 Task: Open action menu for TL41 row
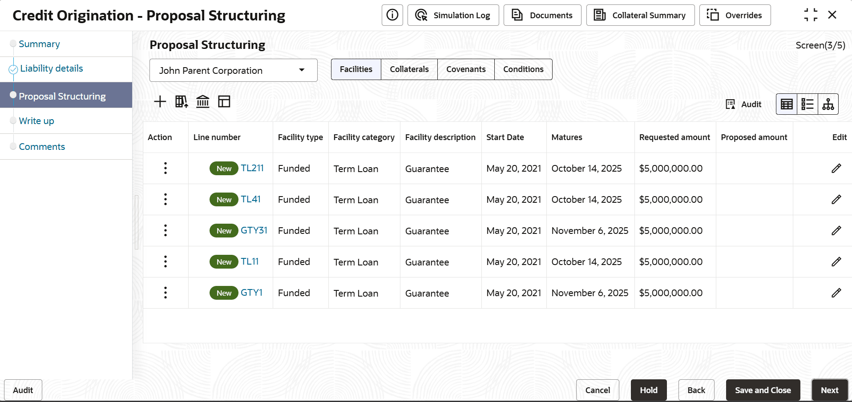[x=166, y=200]
